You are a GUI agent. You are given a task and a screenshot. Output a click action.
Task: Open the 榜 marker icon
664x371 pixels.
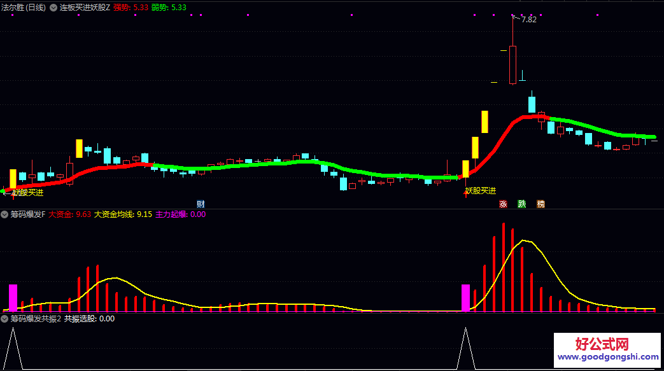pyautogui.click(x=540, y=204)
